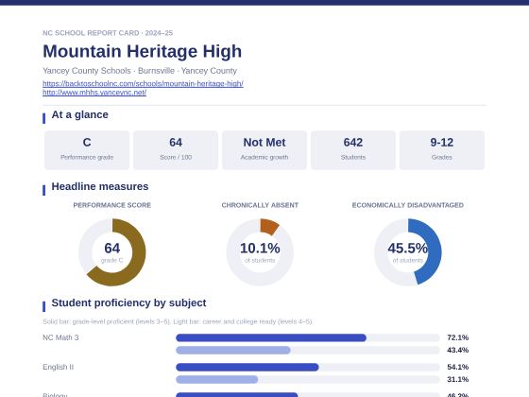Click the Grades 9-12 card

[x=442, y=150]
